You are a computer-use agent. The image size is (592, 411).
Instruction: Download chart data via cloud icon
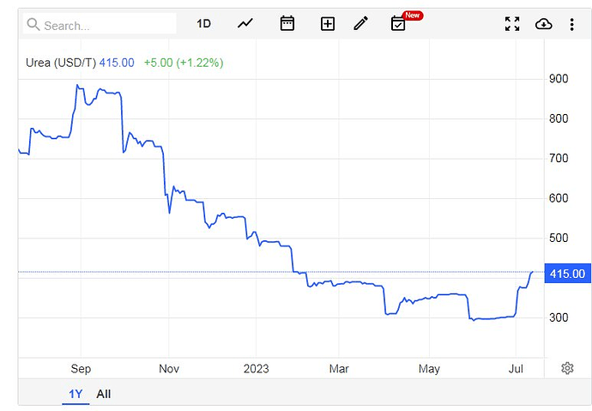[x=543, y=24]
